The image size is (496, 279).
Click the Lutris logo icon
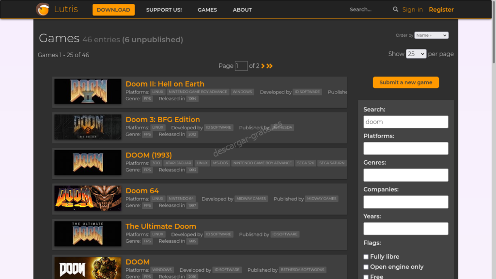point(43,9)
